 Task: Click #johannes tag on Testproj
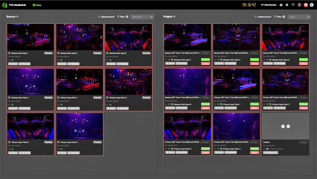click(x=271, y=153)
